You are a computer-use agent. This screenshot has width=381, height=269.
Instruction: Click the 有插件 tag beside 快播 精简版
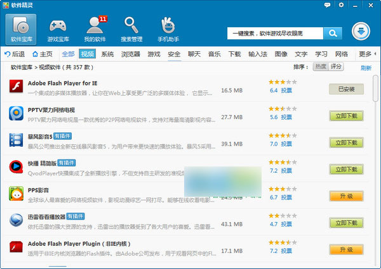coord(67,163)
